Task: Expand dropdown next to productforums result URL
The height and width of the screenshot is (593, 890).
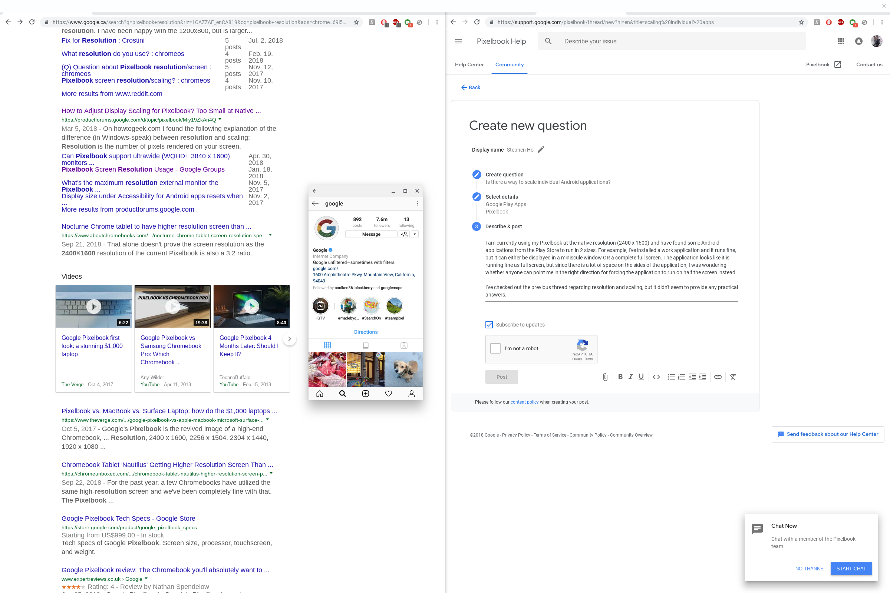Action: pos(221,119)
